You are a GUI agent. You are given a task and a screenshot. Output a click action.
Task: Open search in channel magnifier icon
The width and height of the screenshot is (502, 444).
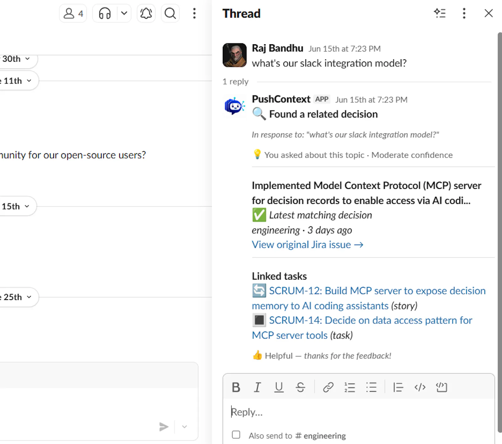coord(170,14)
